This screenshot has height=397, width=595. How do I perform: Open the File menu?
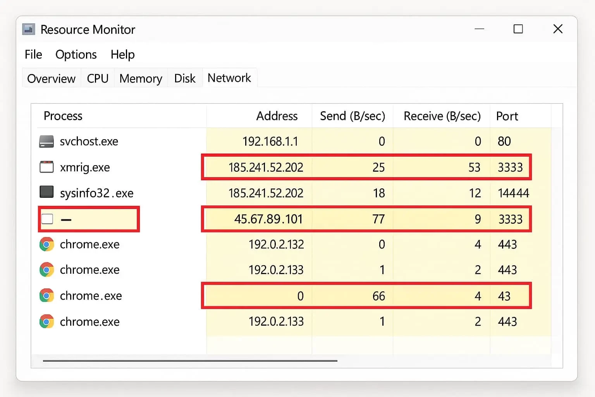pyautogui.click(x=33, y=55)
